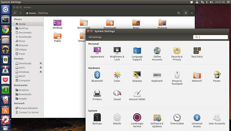Image resolution: width=231 pixels, height=131 pixels.
Task: Select the Music folder in Home window
Action: point(136,24)
